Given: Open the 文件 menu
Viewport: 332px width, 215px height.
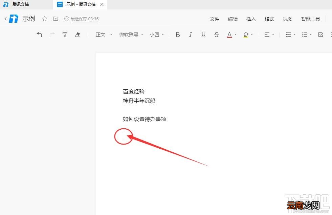Looking at the screenshot, I should click(x=215, y=19).
